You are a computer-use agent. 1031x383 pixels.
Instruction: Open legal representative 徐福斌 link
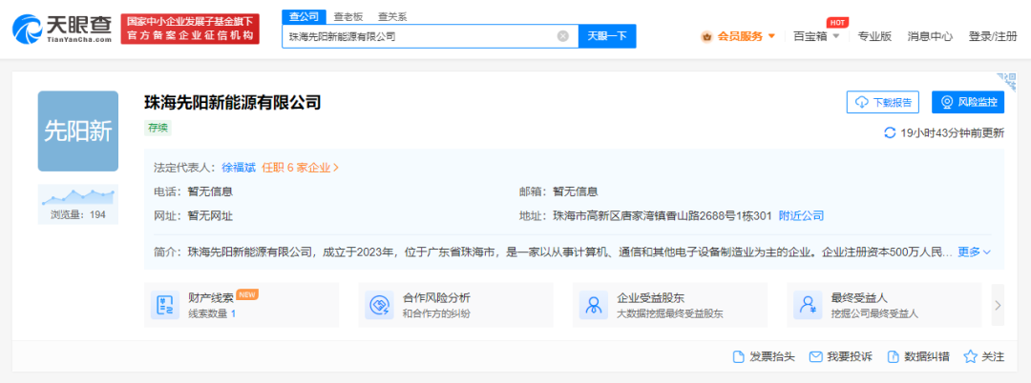click(x=238, y=168)
